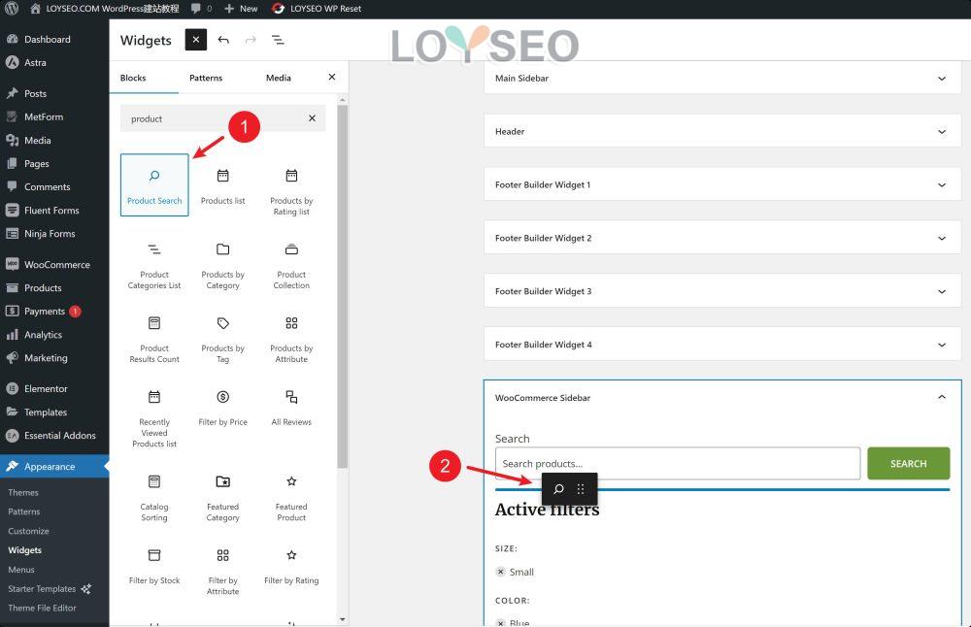Remove the Blue color active filter
971x627 pixels.
(x=502, y=622)
